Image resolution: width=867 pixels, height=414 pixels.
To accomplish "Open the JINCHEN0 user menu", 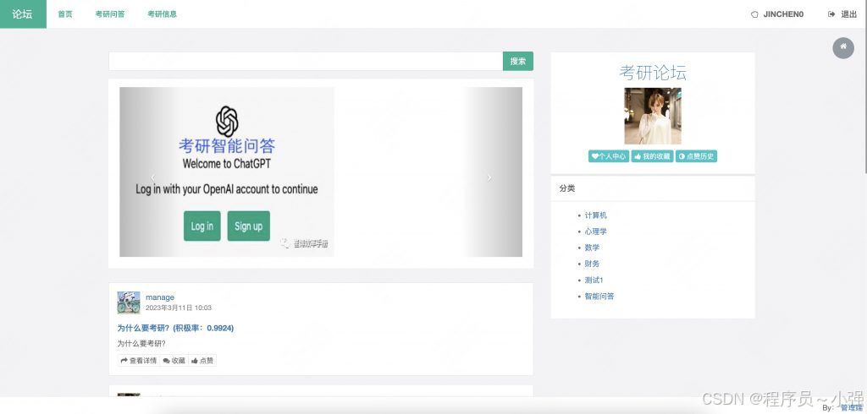I will click(777, 14).
